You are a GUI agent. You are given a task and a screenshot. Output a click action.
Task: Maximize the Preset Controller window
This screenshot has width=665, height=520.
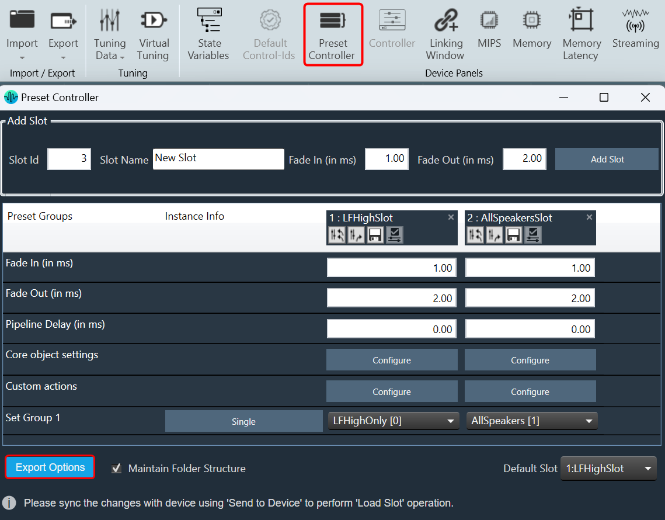604,97
